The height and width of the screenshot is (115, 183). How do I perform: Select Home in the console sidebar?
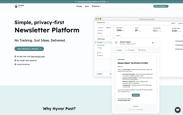[x=104, y=42]
